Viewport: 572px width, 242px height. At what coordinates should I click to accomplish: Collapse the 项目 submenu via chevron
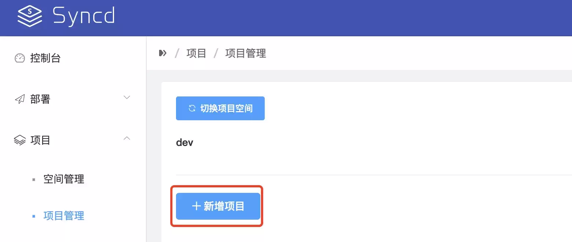tap(127, 139)
